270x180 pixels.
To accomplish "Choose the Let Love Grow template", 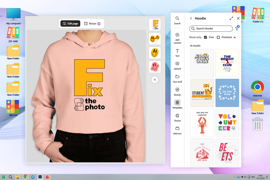I will pos(227,93).
